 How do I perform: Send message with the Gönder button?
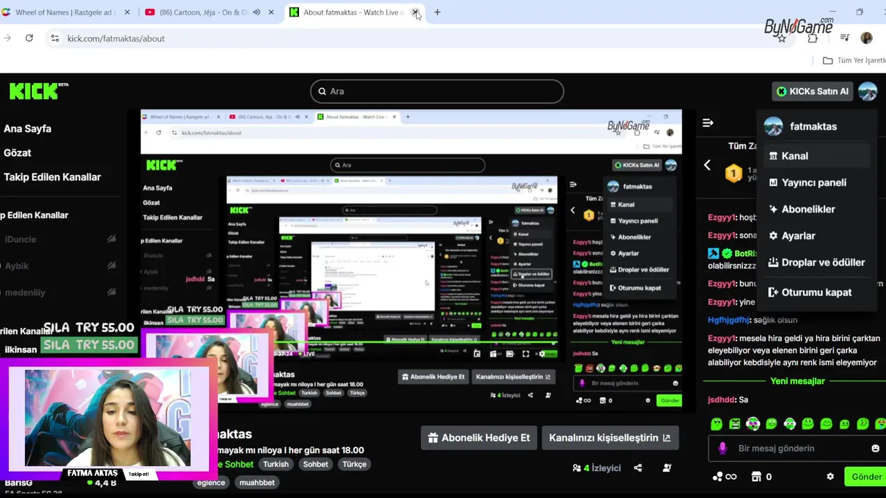coord(865,477)
